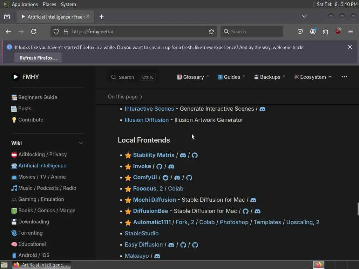Expand the On this page outline
The height and width of the screenshot is (269, 359).
pos(125,97)
